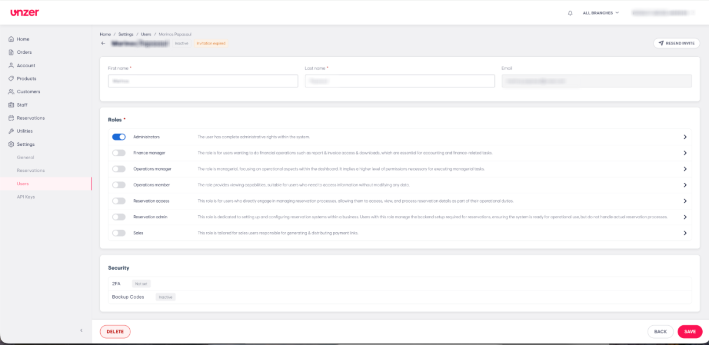Click the Delete button
709x345 pixels.
(115, 332)
